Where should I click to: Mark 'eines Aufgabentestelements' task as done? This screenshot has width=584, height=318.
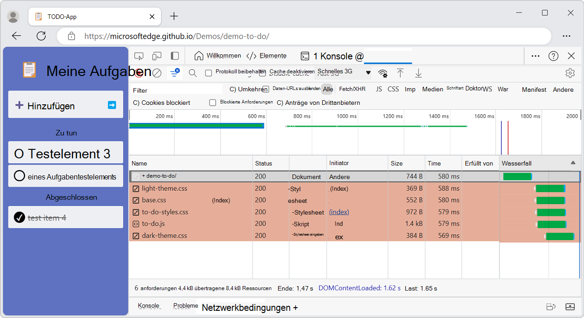(19, 176)
